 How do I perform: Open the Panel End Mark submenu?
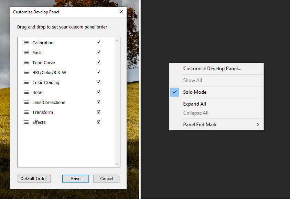[x=216, y=125]
